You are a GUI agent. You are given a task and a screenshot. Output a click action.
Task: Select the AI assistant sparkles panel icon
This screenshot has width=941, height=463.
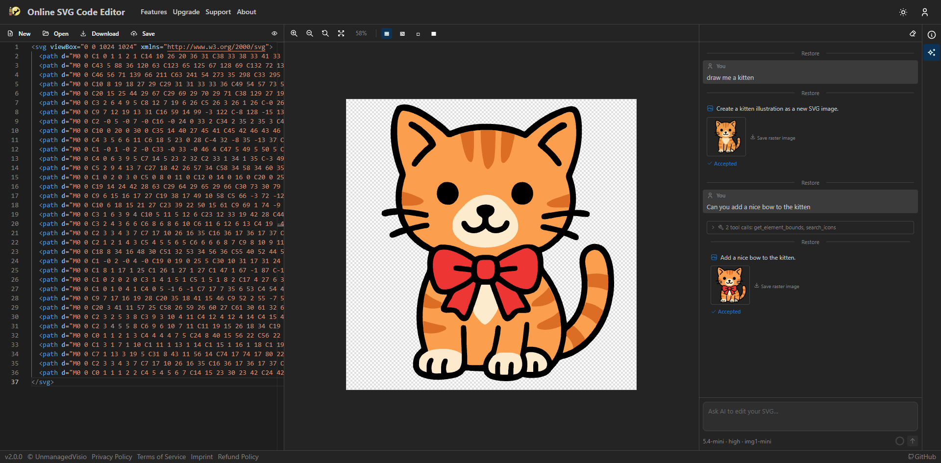(932, 52)
